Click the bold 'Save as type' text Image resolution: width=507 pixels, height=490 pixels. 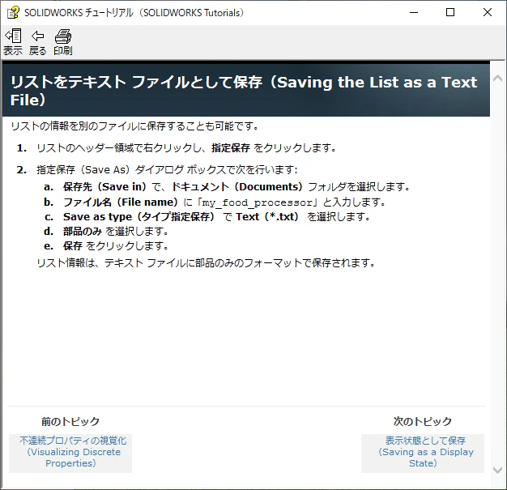click(98, 217)
